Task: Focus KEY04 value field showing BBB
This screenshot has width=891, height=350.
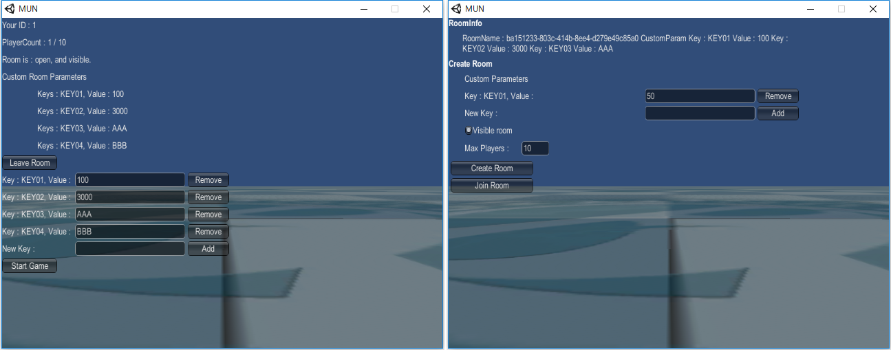Action: tap(130, 232)
